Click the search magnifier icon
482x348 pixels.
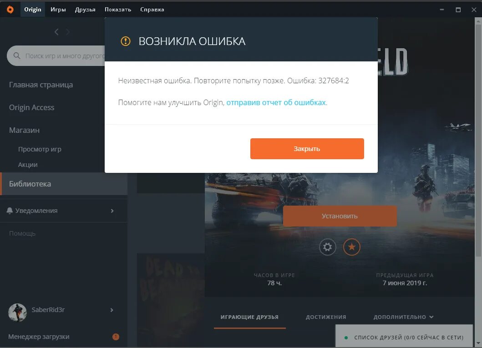[17, 55]
